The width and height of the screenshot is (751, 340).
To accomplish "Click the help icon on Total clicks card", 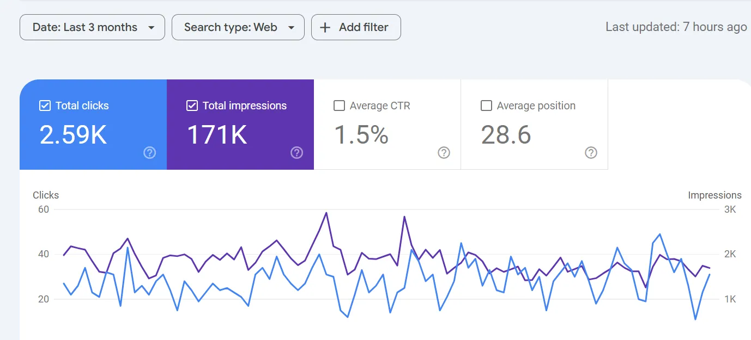I will click(149, 153).
